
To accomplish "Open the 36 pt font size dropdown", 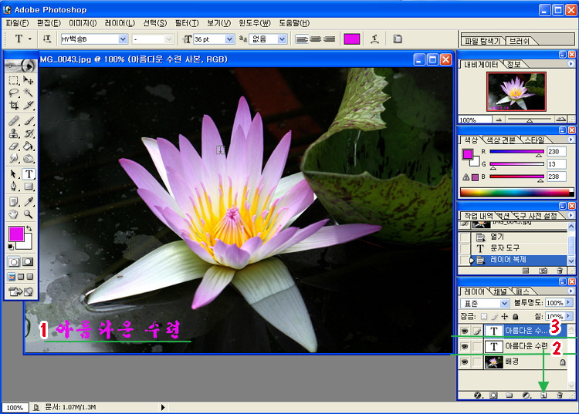I will click(x=229, y=39).
